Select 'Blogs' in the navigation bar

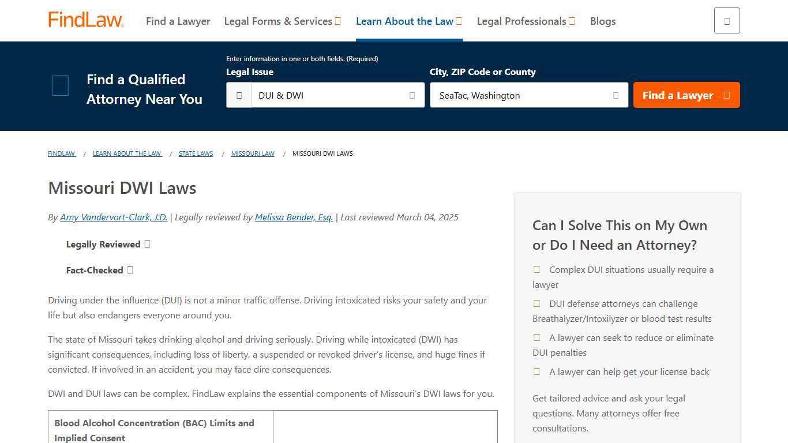tap(602, 21)
